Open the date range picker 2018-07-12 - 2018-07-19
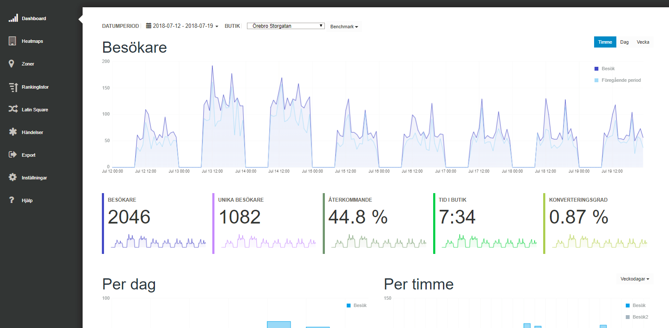The height and width of the screenshot is (328, 669). pos(182,26)
